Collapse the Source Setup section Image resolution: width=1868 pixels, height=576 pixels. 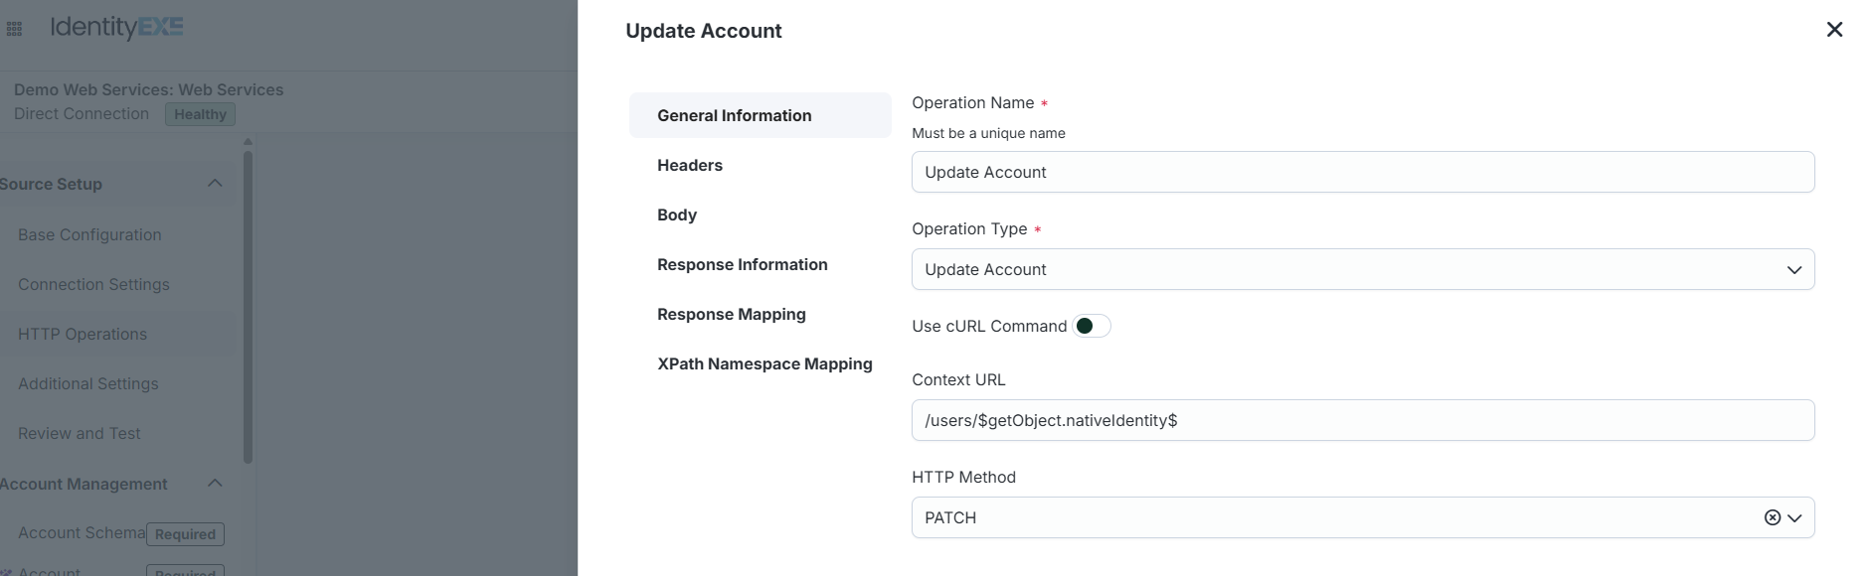(x=215, y=183)
